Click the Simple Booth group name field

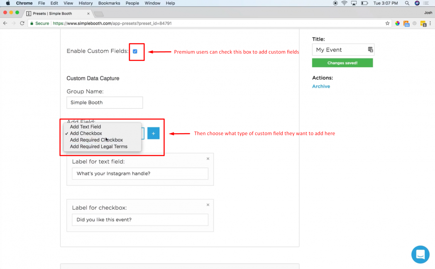tap(105, 103)
